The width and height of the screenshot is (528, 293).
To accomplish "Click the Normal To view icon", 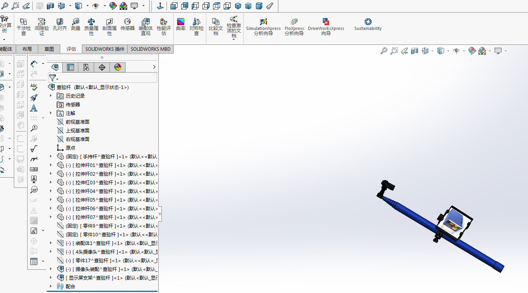I will point(160,6).
